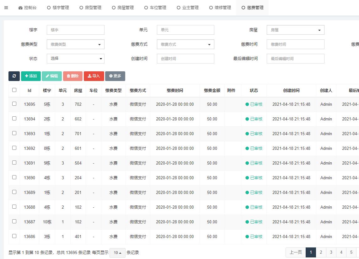Click the red 导入 import button

pyautogui.click(x=94, y=76)
